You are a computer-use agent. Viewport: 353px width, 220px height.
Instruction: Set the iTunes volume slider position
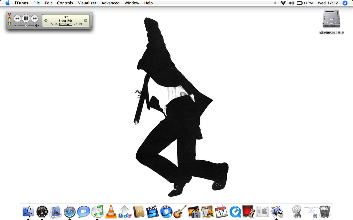26,26
